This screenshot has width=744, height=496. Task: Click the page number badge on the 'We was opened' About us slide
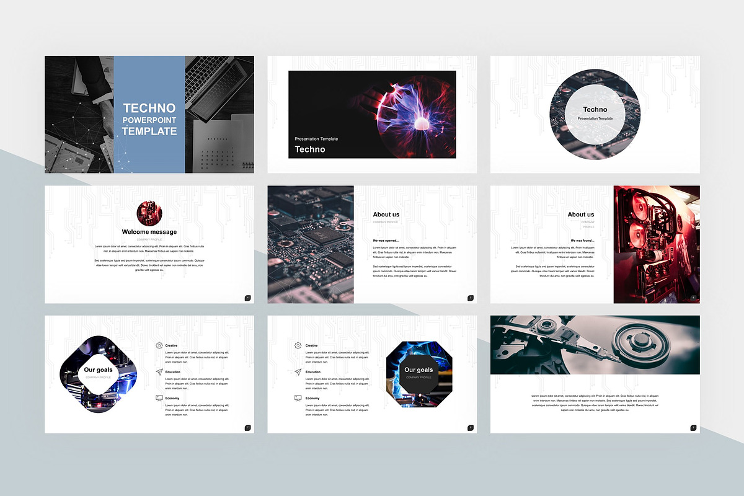click(471, 298)
